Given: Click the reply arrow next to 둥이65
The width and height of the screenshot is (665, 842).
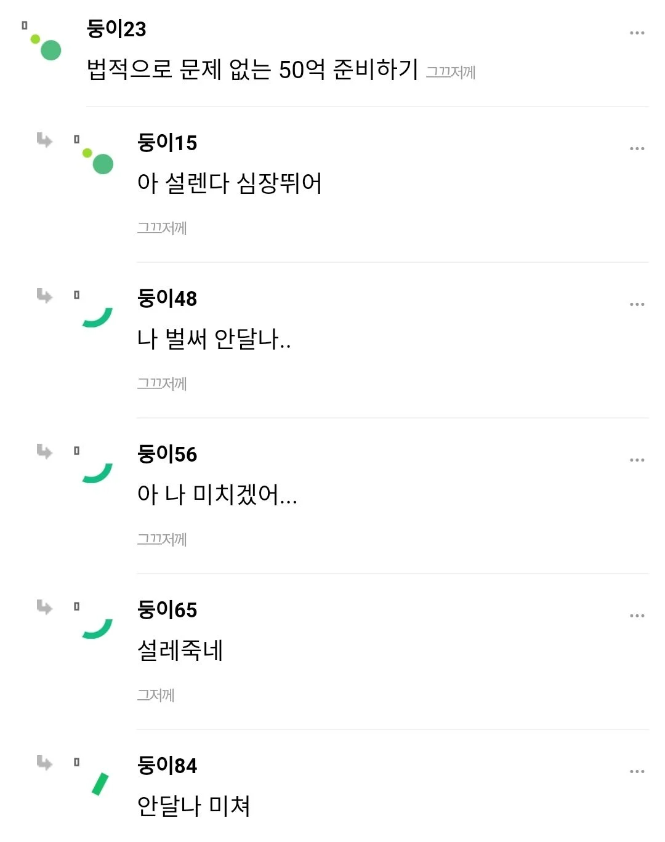Looking at the screenshot, I should click(44, 607).
